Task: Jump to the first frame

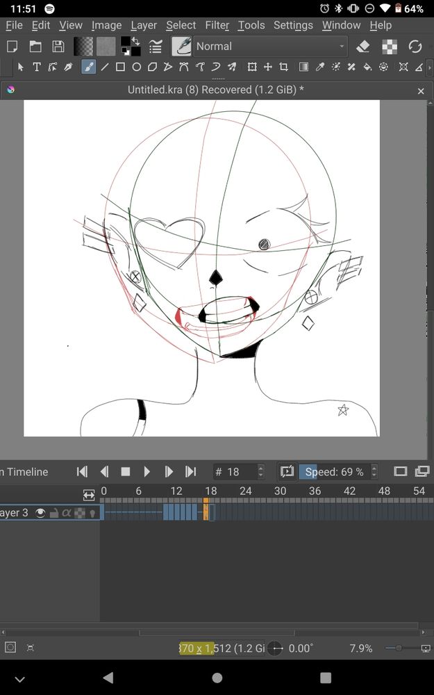Action: [x=82, y=472]
